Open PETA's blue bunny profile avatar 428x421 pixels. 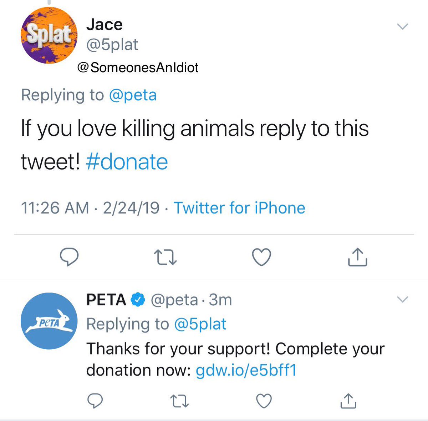49,321
